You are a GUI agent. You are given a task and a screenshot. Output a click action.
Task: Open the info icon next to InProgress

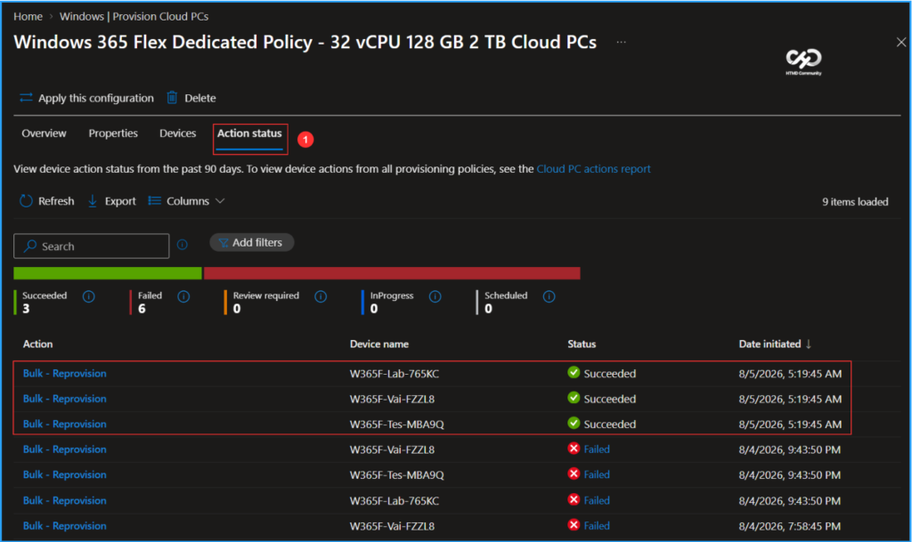(x=435, y=296)
